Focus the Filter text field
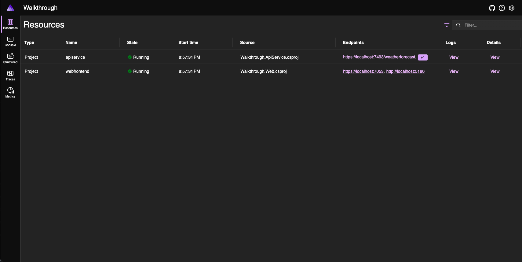Screen dimensions: 522x262 tap(487, 25)
